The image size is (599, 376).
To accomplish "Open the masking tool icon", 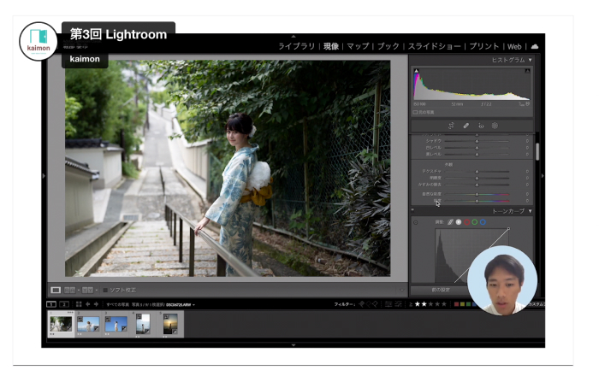I will [495, 126].
